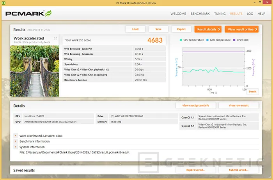Click the PCMark 8 logo

(28, 13)
